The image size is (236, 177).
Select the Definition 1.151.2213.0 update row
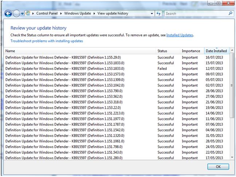(117, 113)
